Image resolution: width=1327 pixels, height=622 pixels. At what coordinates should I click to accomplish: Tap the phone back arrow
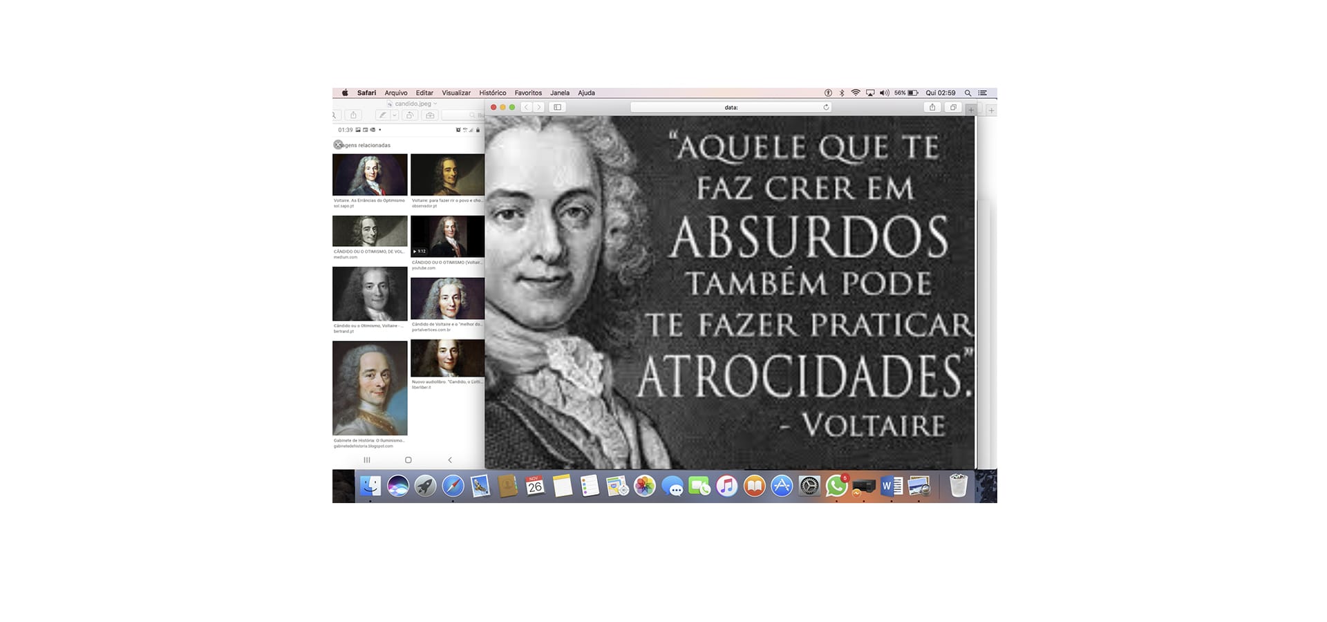(x=450, y=460)
